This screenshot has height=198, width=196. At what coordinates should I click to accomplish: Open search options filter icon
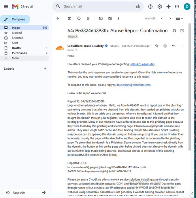[138, 6]
